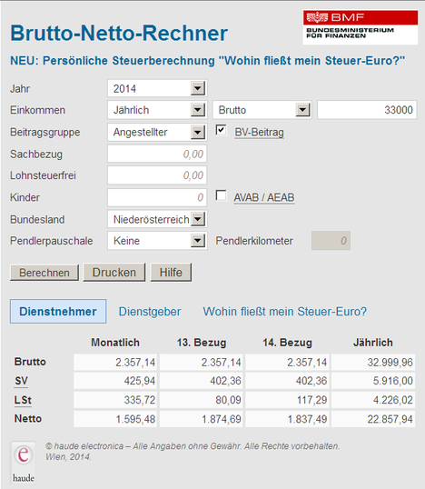Image resolution: width=425 pixels, height=489 pixels.
Task: Select the Dienstnehmer tab
Action: pyautogui.click(x=58, y=311)
